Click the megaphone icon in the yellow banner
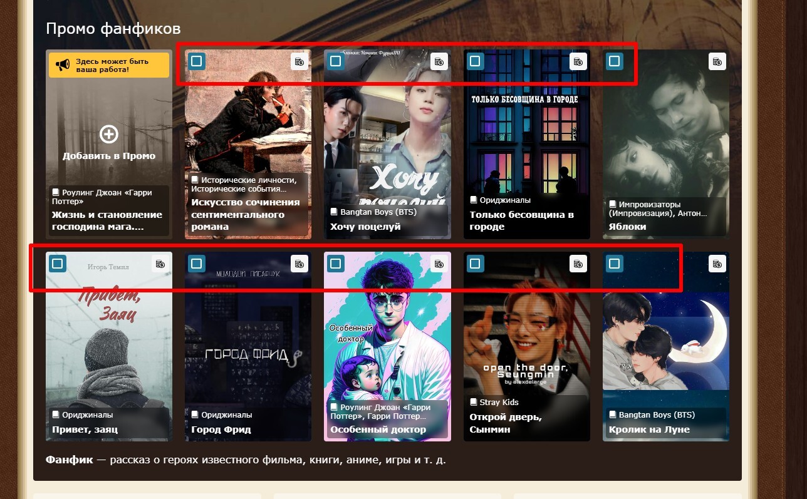Viewport: 807px width, 499px height. tap(62, 65)
